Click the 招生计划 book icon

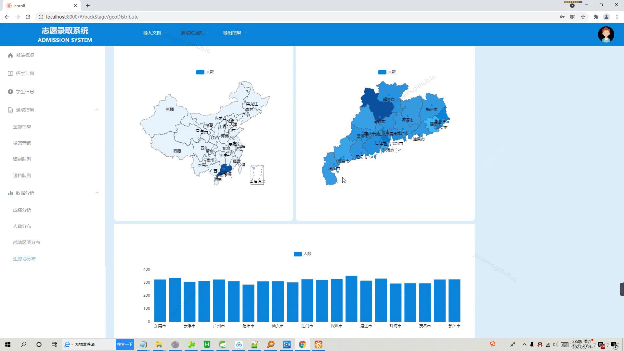click(10, 73)
